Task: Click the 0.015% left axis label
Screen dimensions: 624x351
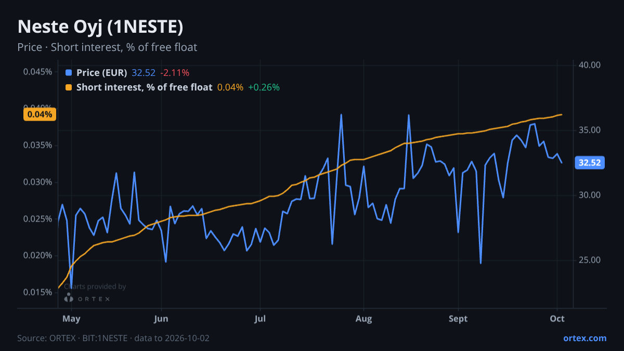Action: [37, 292]
